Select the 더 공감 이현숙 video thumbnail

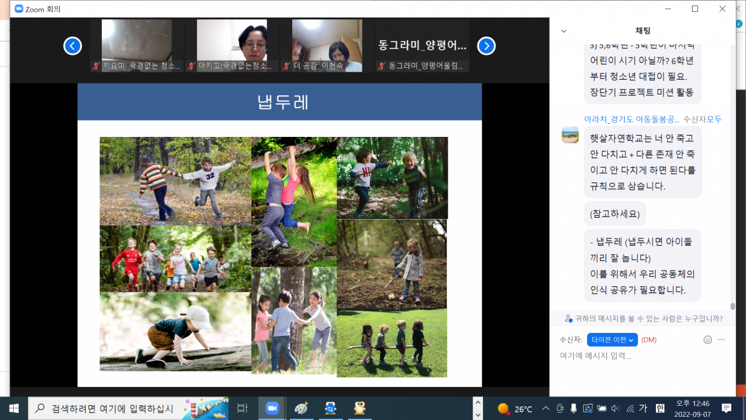[x=327, y=45]
